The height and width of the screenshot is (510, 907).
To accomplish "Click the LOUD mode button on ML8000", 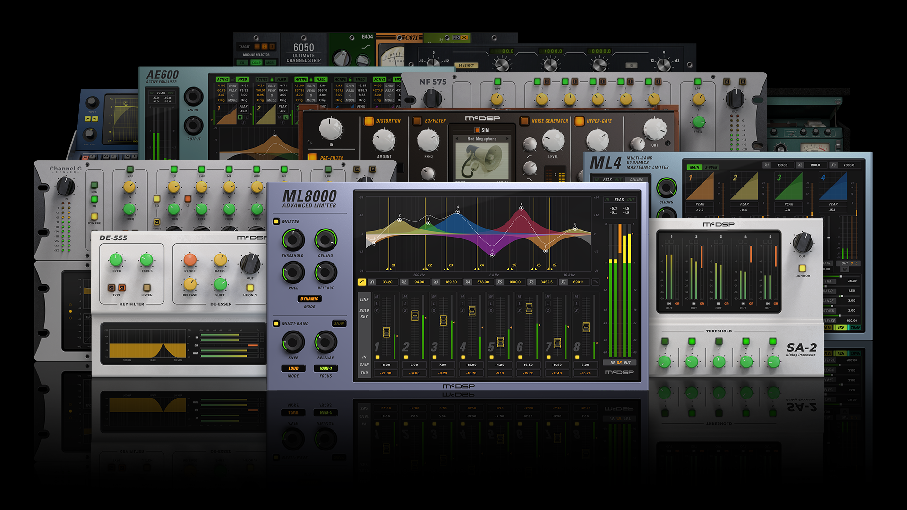I will click(x=294, y=368).
